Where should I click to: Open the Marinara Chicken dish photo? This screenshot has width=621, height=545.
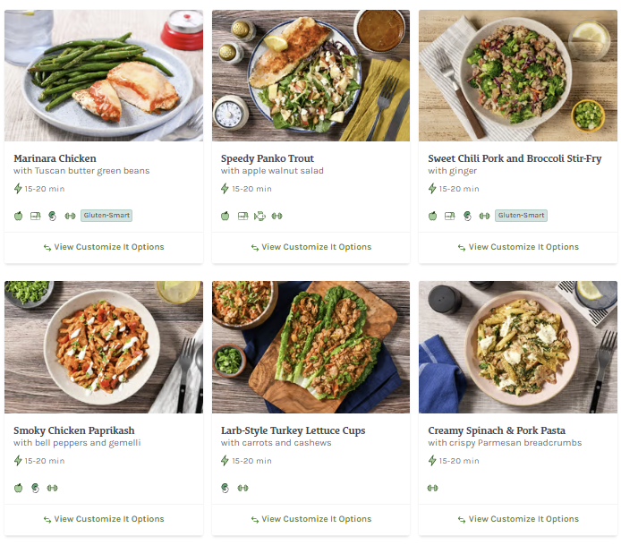[x=103, y=75]
